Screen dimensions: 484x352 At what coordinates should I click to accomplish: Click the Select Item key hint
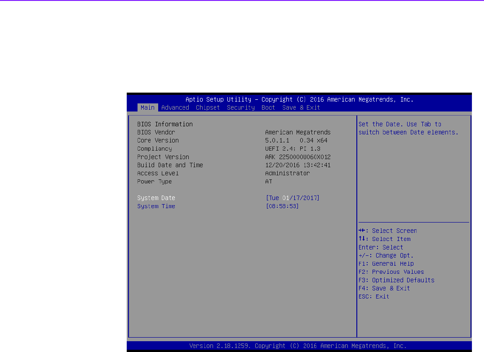click(385, 239)
